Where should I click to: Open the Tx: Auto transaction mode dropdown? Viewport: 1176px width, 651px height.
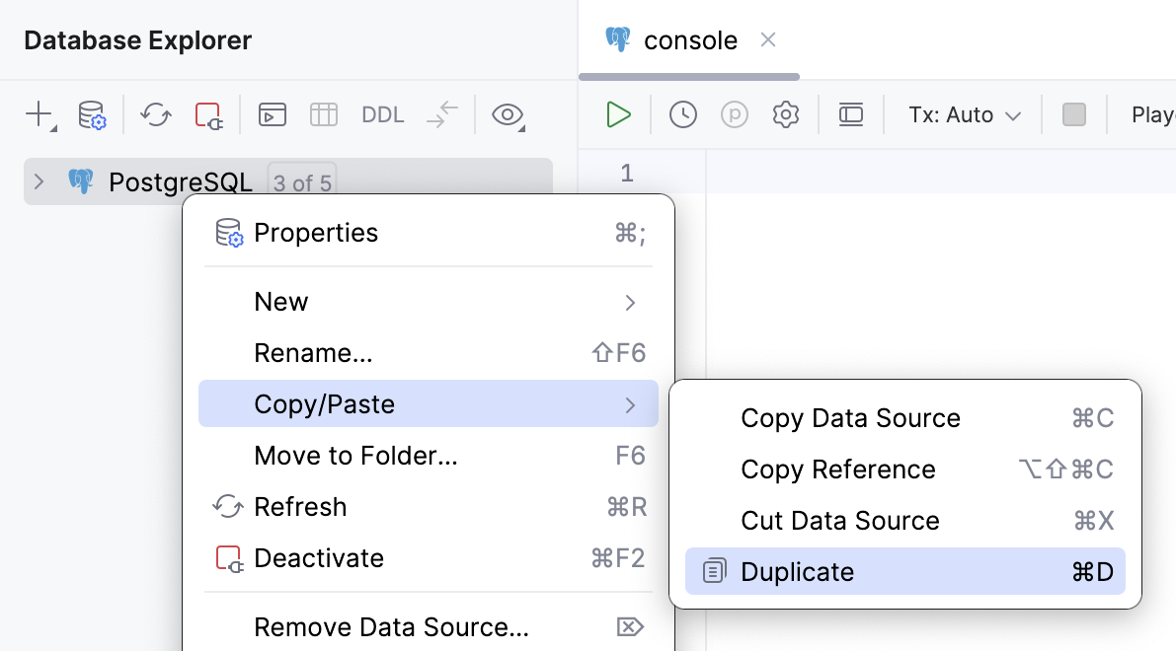point(963,114)
